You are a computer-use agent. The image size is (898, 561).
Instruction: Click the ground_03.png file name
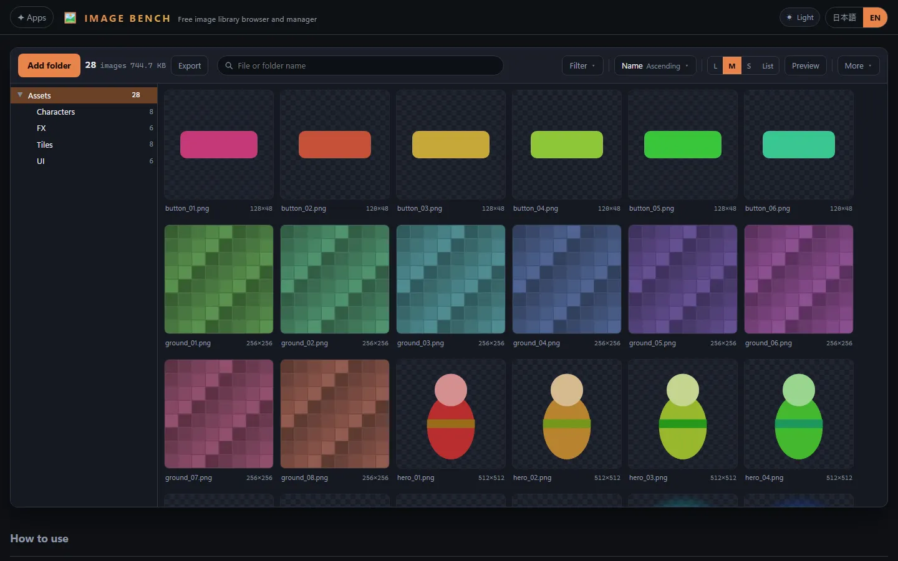point(420,343)
